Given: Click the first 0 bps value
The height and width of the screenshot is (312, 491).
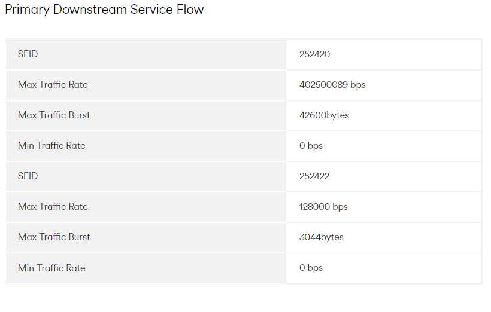Looking at the screenshot, I should tap(311, 146).
